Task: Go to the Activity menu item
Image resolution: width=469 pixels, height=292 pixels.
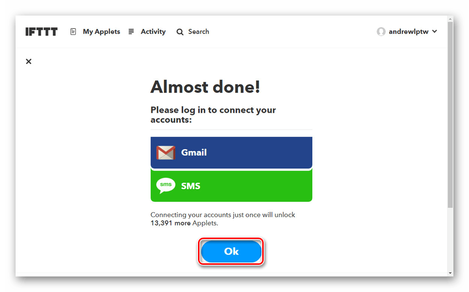Action: click(153, 32)
